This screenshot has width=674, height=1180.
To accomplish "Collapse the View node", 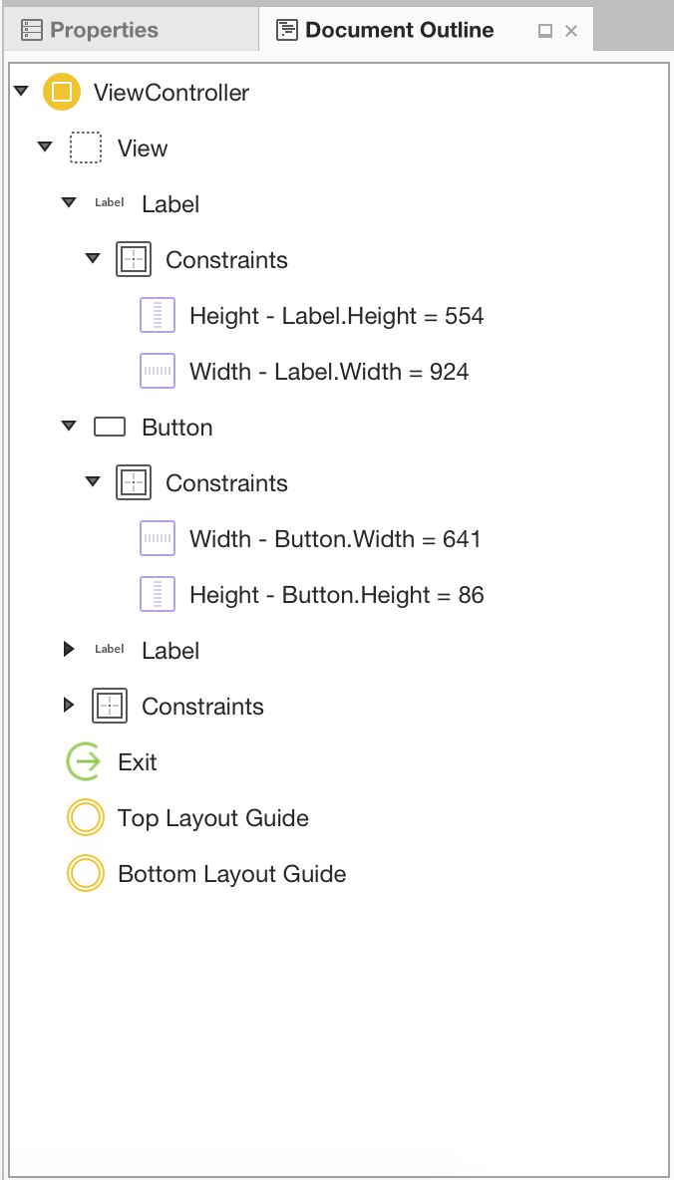I will click(x=45, y=147).
